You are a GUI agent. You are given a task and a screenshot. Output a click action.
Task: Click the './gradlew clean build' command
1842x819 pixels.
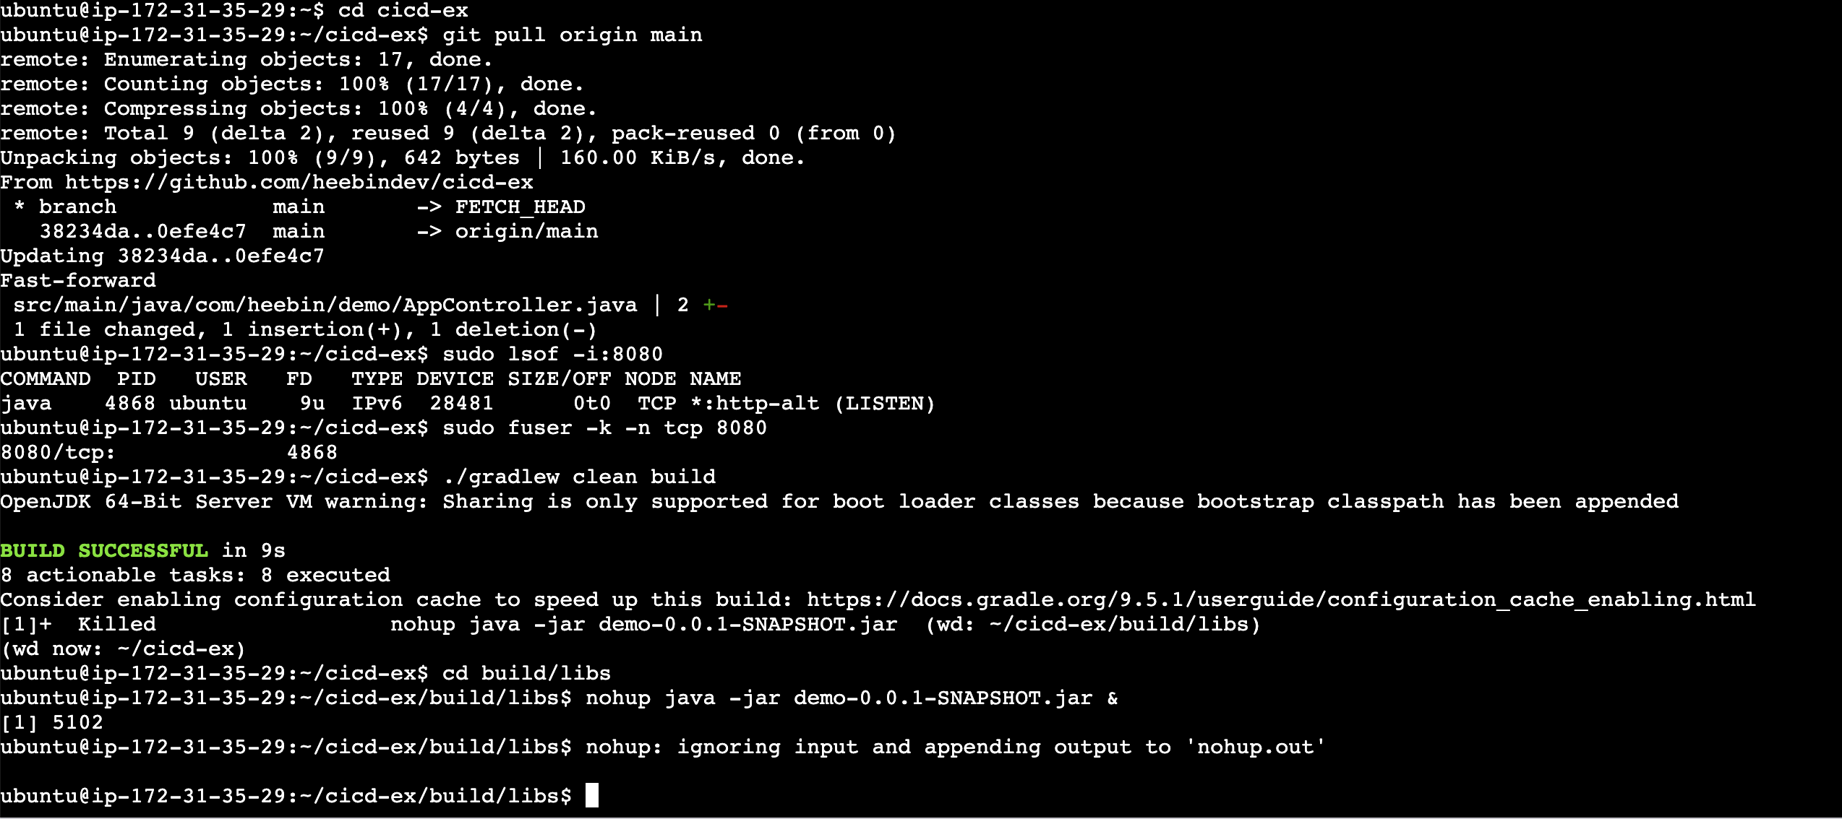coord(579,477)
